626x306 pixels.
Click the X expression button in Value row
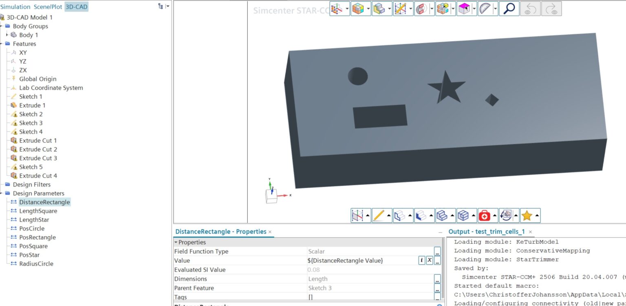click(430, 260)
